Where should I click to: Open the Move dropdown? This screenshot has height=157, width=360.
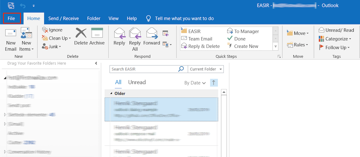click(298, 33)
